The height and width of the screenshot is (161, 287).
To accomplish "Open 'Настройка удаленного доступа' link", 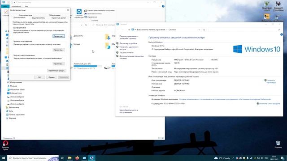I will (x=129, y=48).
